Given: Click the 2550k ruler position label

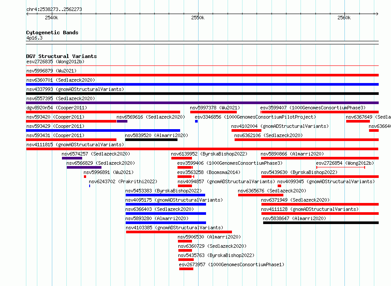Looking at the screenshot, I should (198, 18).
